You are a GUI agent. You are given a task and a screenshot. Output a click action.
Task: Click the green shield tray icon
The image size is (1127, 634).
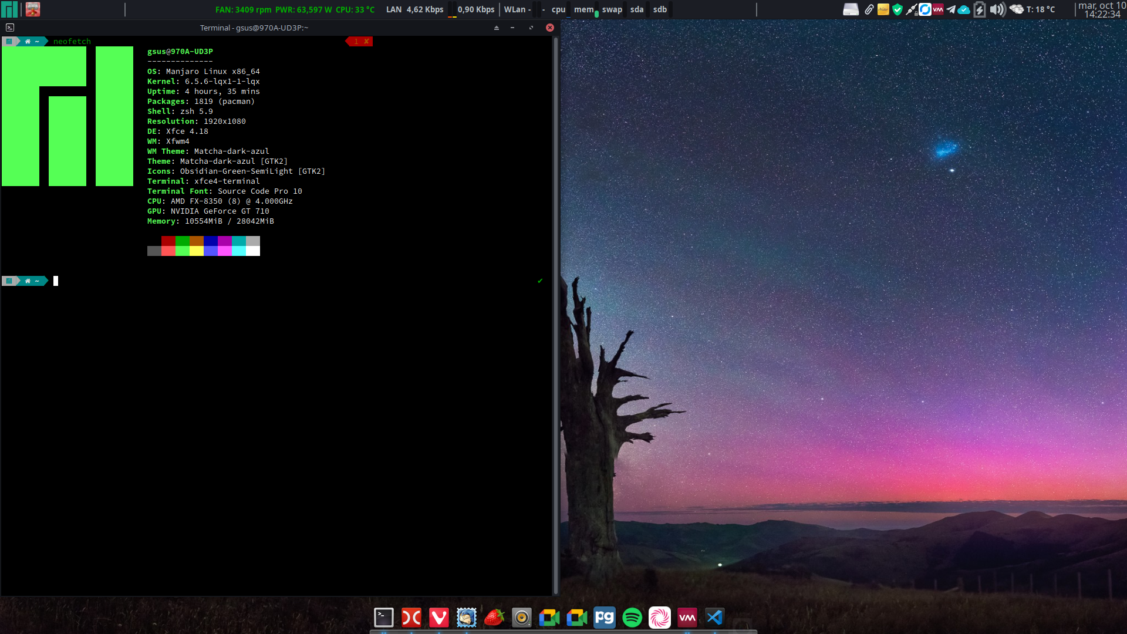[897, 9]
